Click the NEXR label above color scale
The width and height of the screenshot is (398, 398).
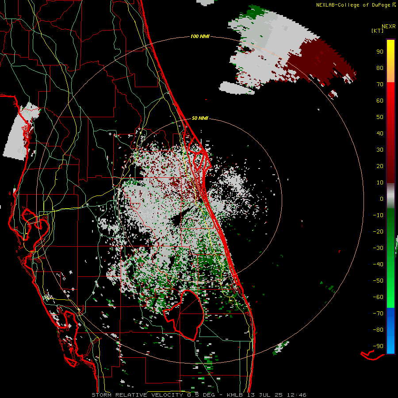388,27
